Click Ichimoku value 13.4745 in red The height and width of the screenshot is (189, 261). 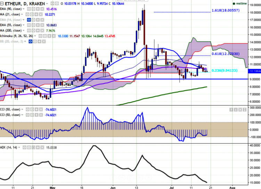[110, 36]
